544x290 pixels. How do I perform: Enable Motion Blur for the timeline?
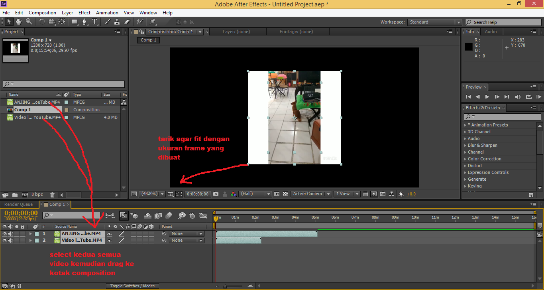click(168, 215)
